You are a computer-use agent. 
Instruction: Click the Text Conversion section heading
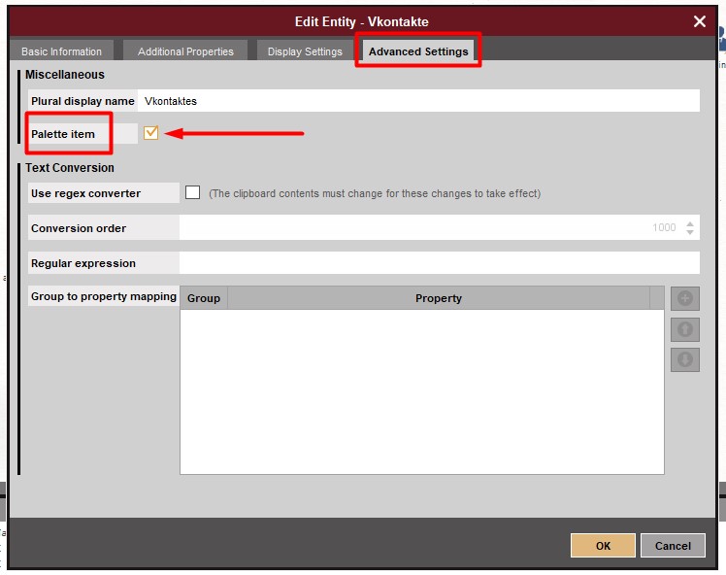click(x=70, y=168)
